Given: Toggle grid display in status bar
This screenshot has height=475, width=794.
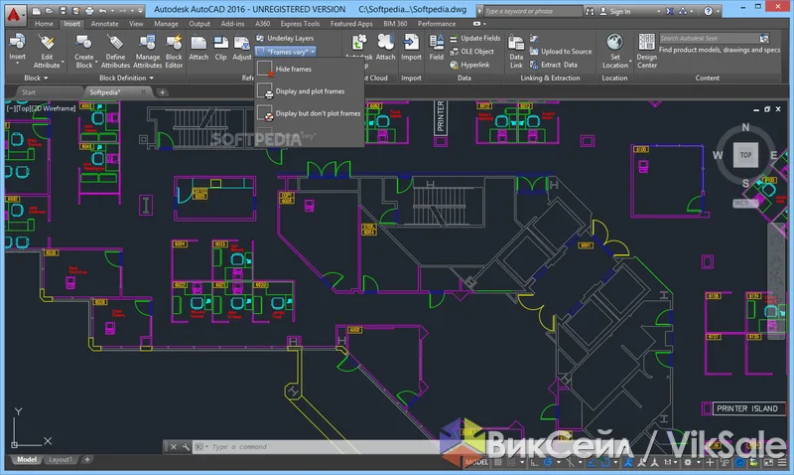Looking at the screenshot, I should point(499,462).
